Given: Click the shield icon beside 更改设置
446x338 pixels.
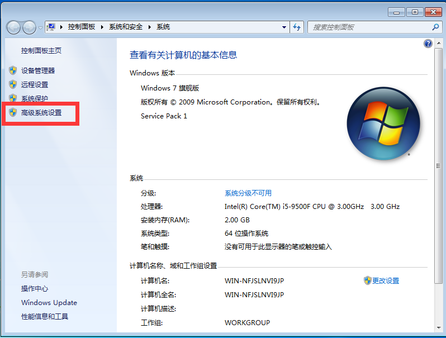Looking at the screenshot, I should (x=368, y=280).
